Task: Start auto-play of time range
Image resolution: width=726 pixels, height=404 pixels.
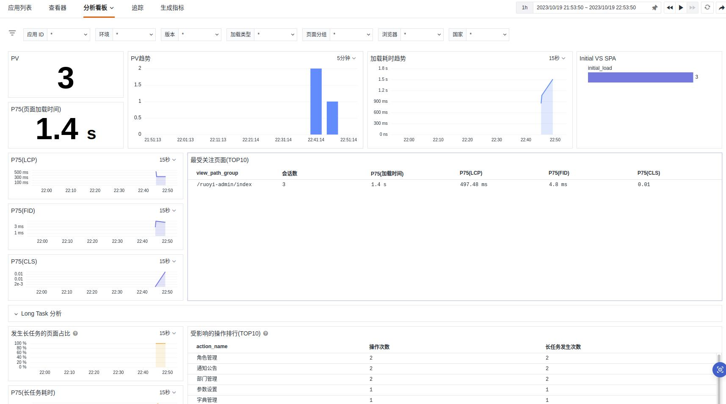Action: 681,8
